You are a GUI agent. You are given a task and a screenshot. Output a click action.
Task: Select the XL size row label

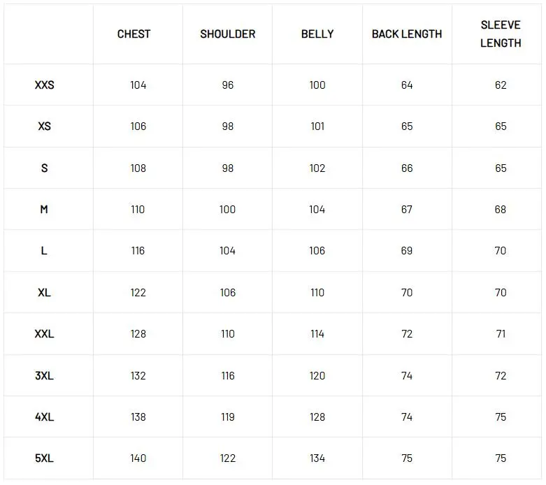click(44, 292)
